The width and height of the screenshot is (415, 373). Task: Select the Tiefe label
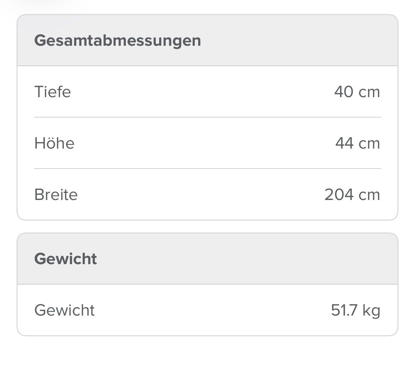52,92
